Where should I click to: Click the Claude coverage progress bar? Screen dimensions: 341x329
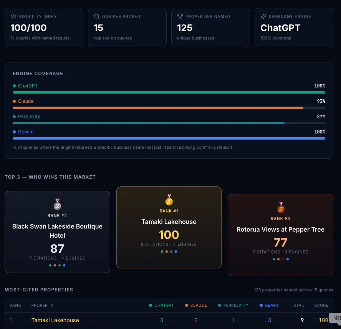click(x=169, y=108)
